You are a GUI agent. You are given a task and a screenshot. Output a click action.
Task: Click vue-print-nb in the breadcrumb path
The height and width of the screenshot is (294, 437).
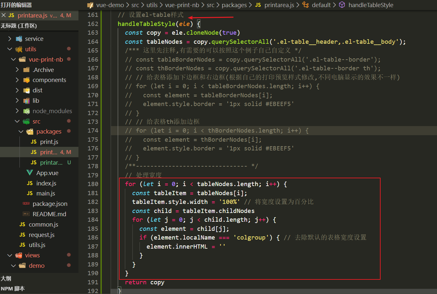(182, 5)
